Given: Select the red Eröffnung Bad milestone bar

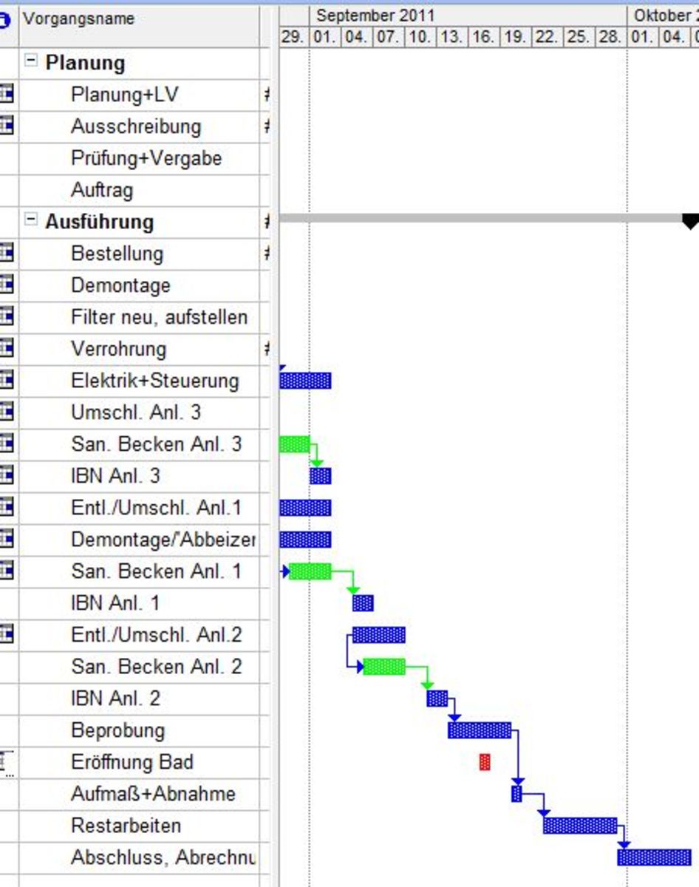Looking at the screenshot, I should click(484, 762).
